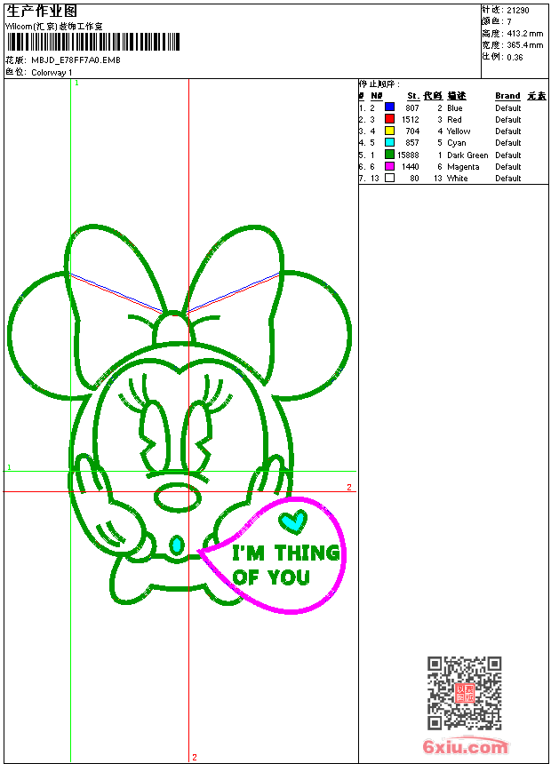Click the stitch count 1512 in Red row
This screenshot has height=764, width=551.
(410, 119)
